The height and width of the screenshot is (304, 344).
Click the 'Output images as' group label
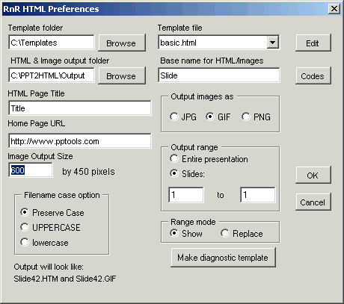click(202, 96)
